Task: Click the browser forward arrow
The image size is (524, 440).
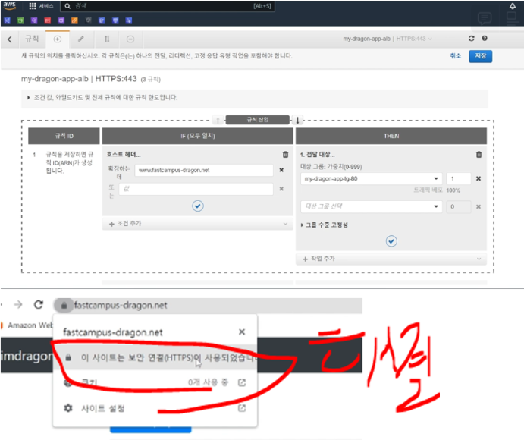Action: [18, 305]
